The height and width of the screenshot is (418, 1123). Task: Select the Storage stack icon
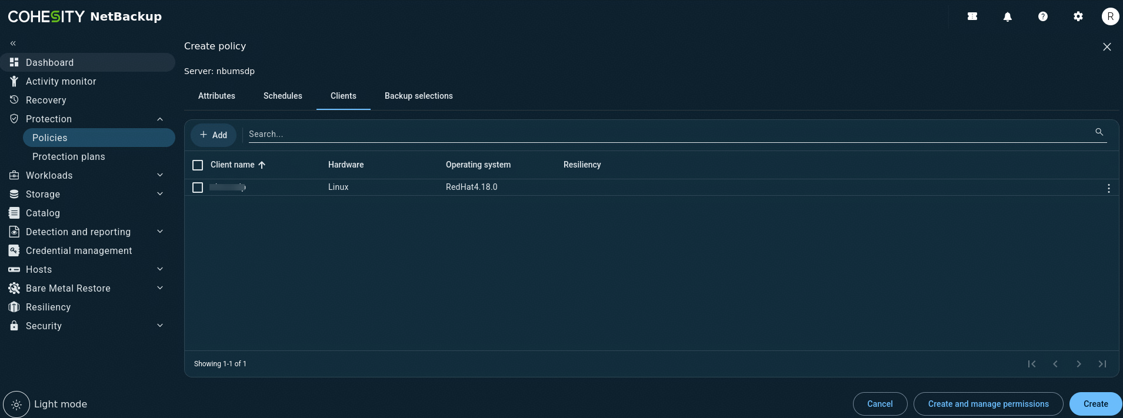point(14,194)
